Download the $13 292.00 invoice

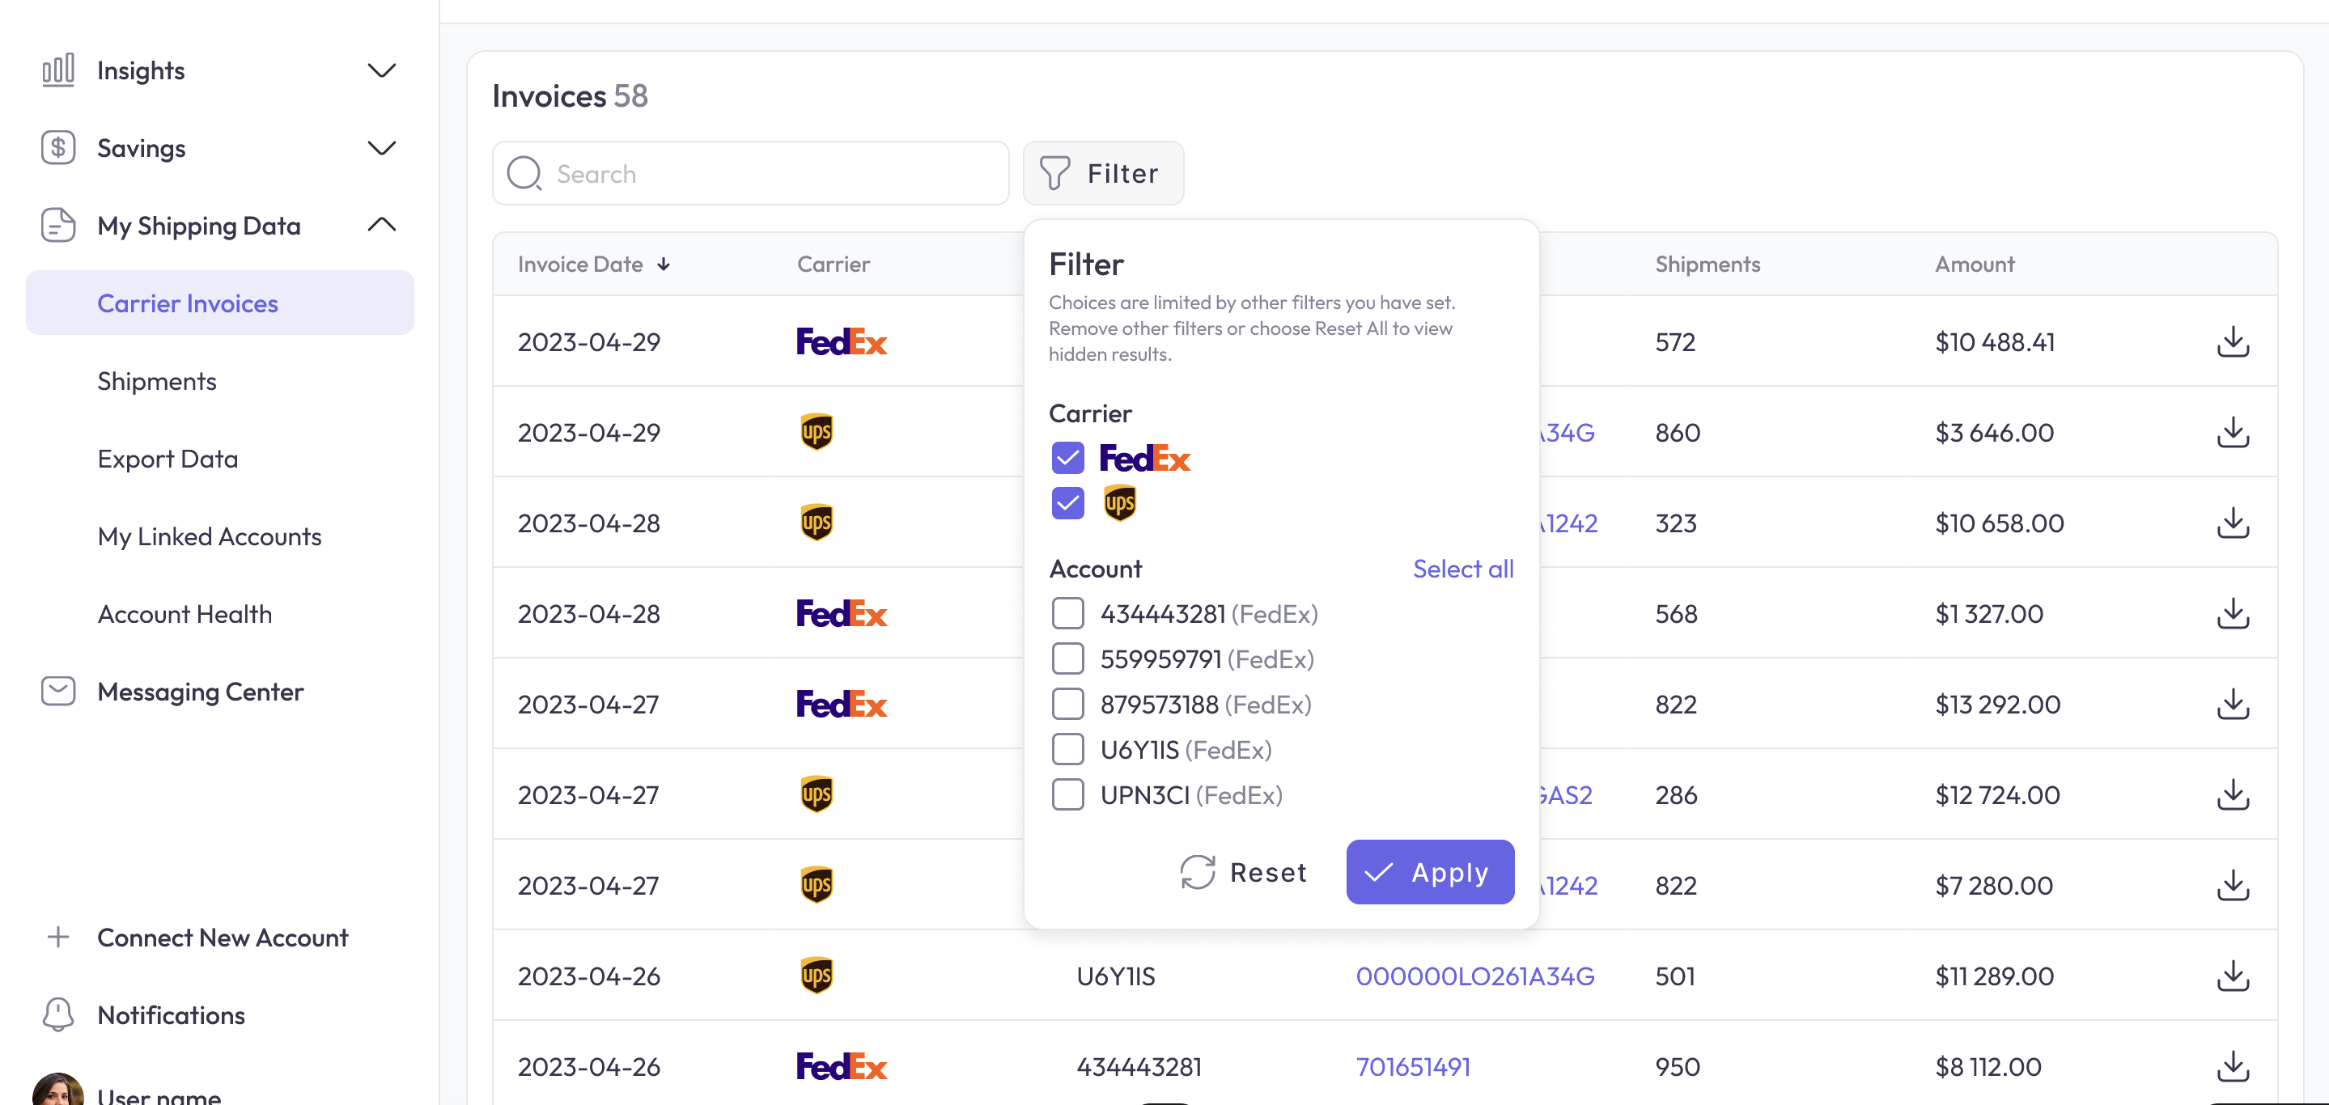point(2232,704)
